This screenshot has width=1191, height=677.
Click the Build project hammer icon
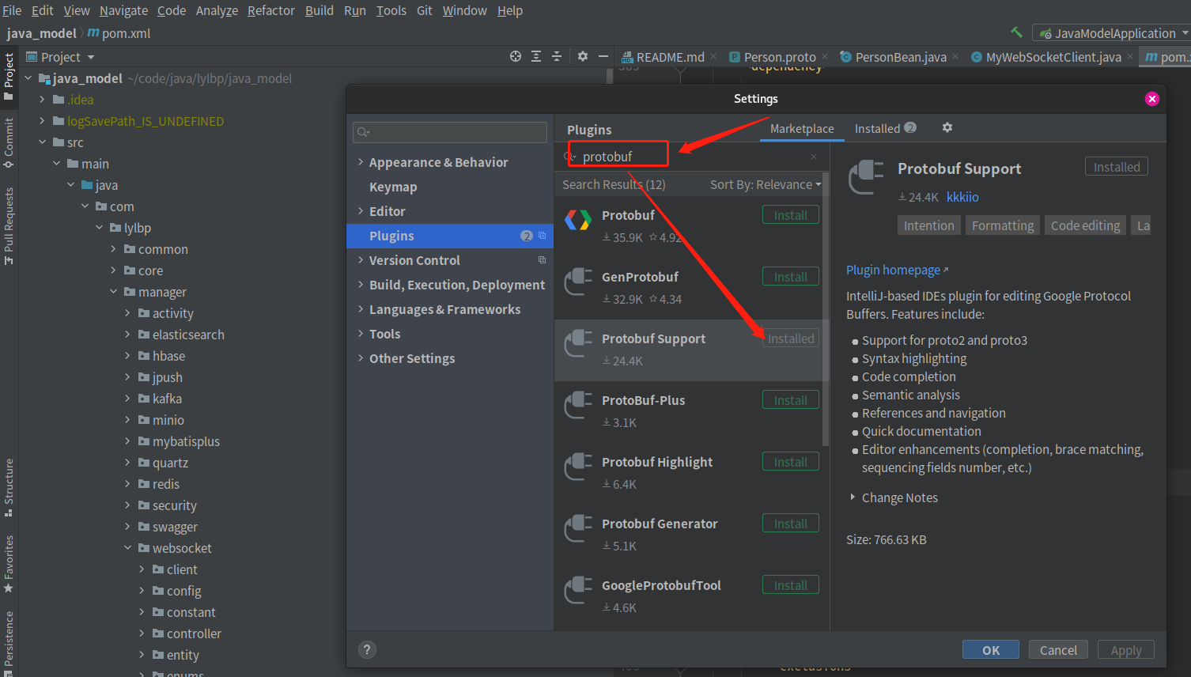click(1016, 32)
